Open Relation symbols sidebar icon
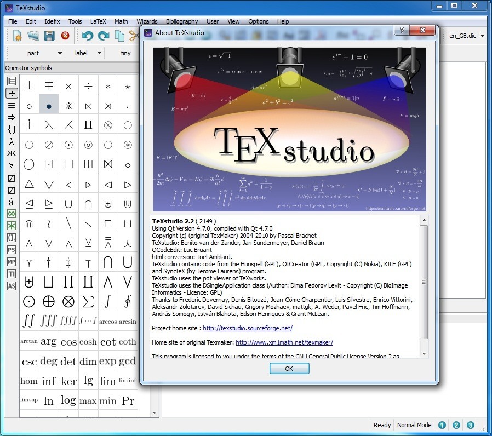492x436 pixels. (12, 105)
